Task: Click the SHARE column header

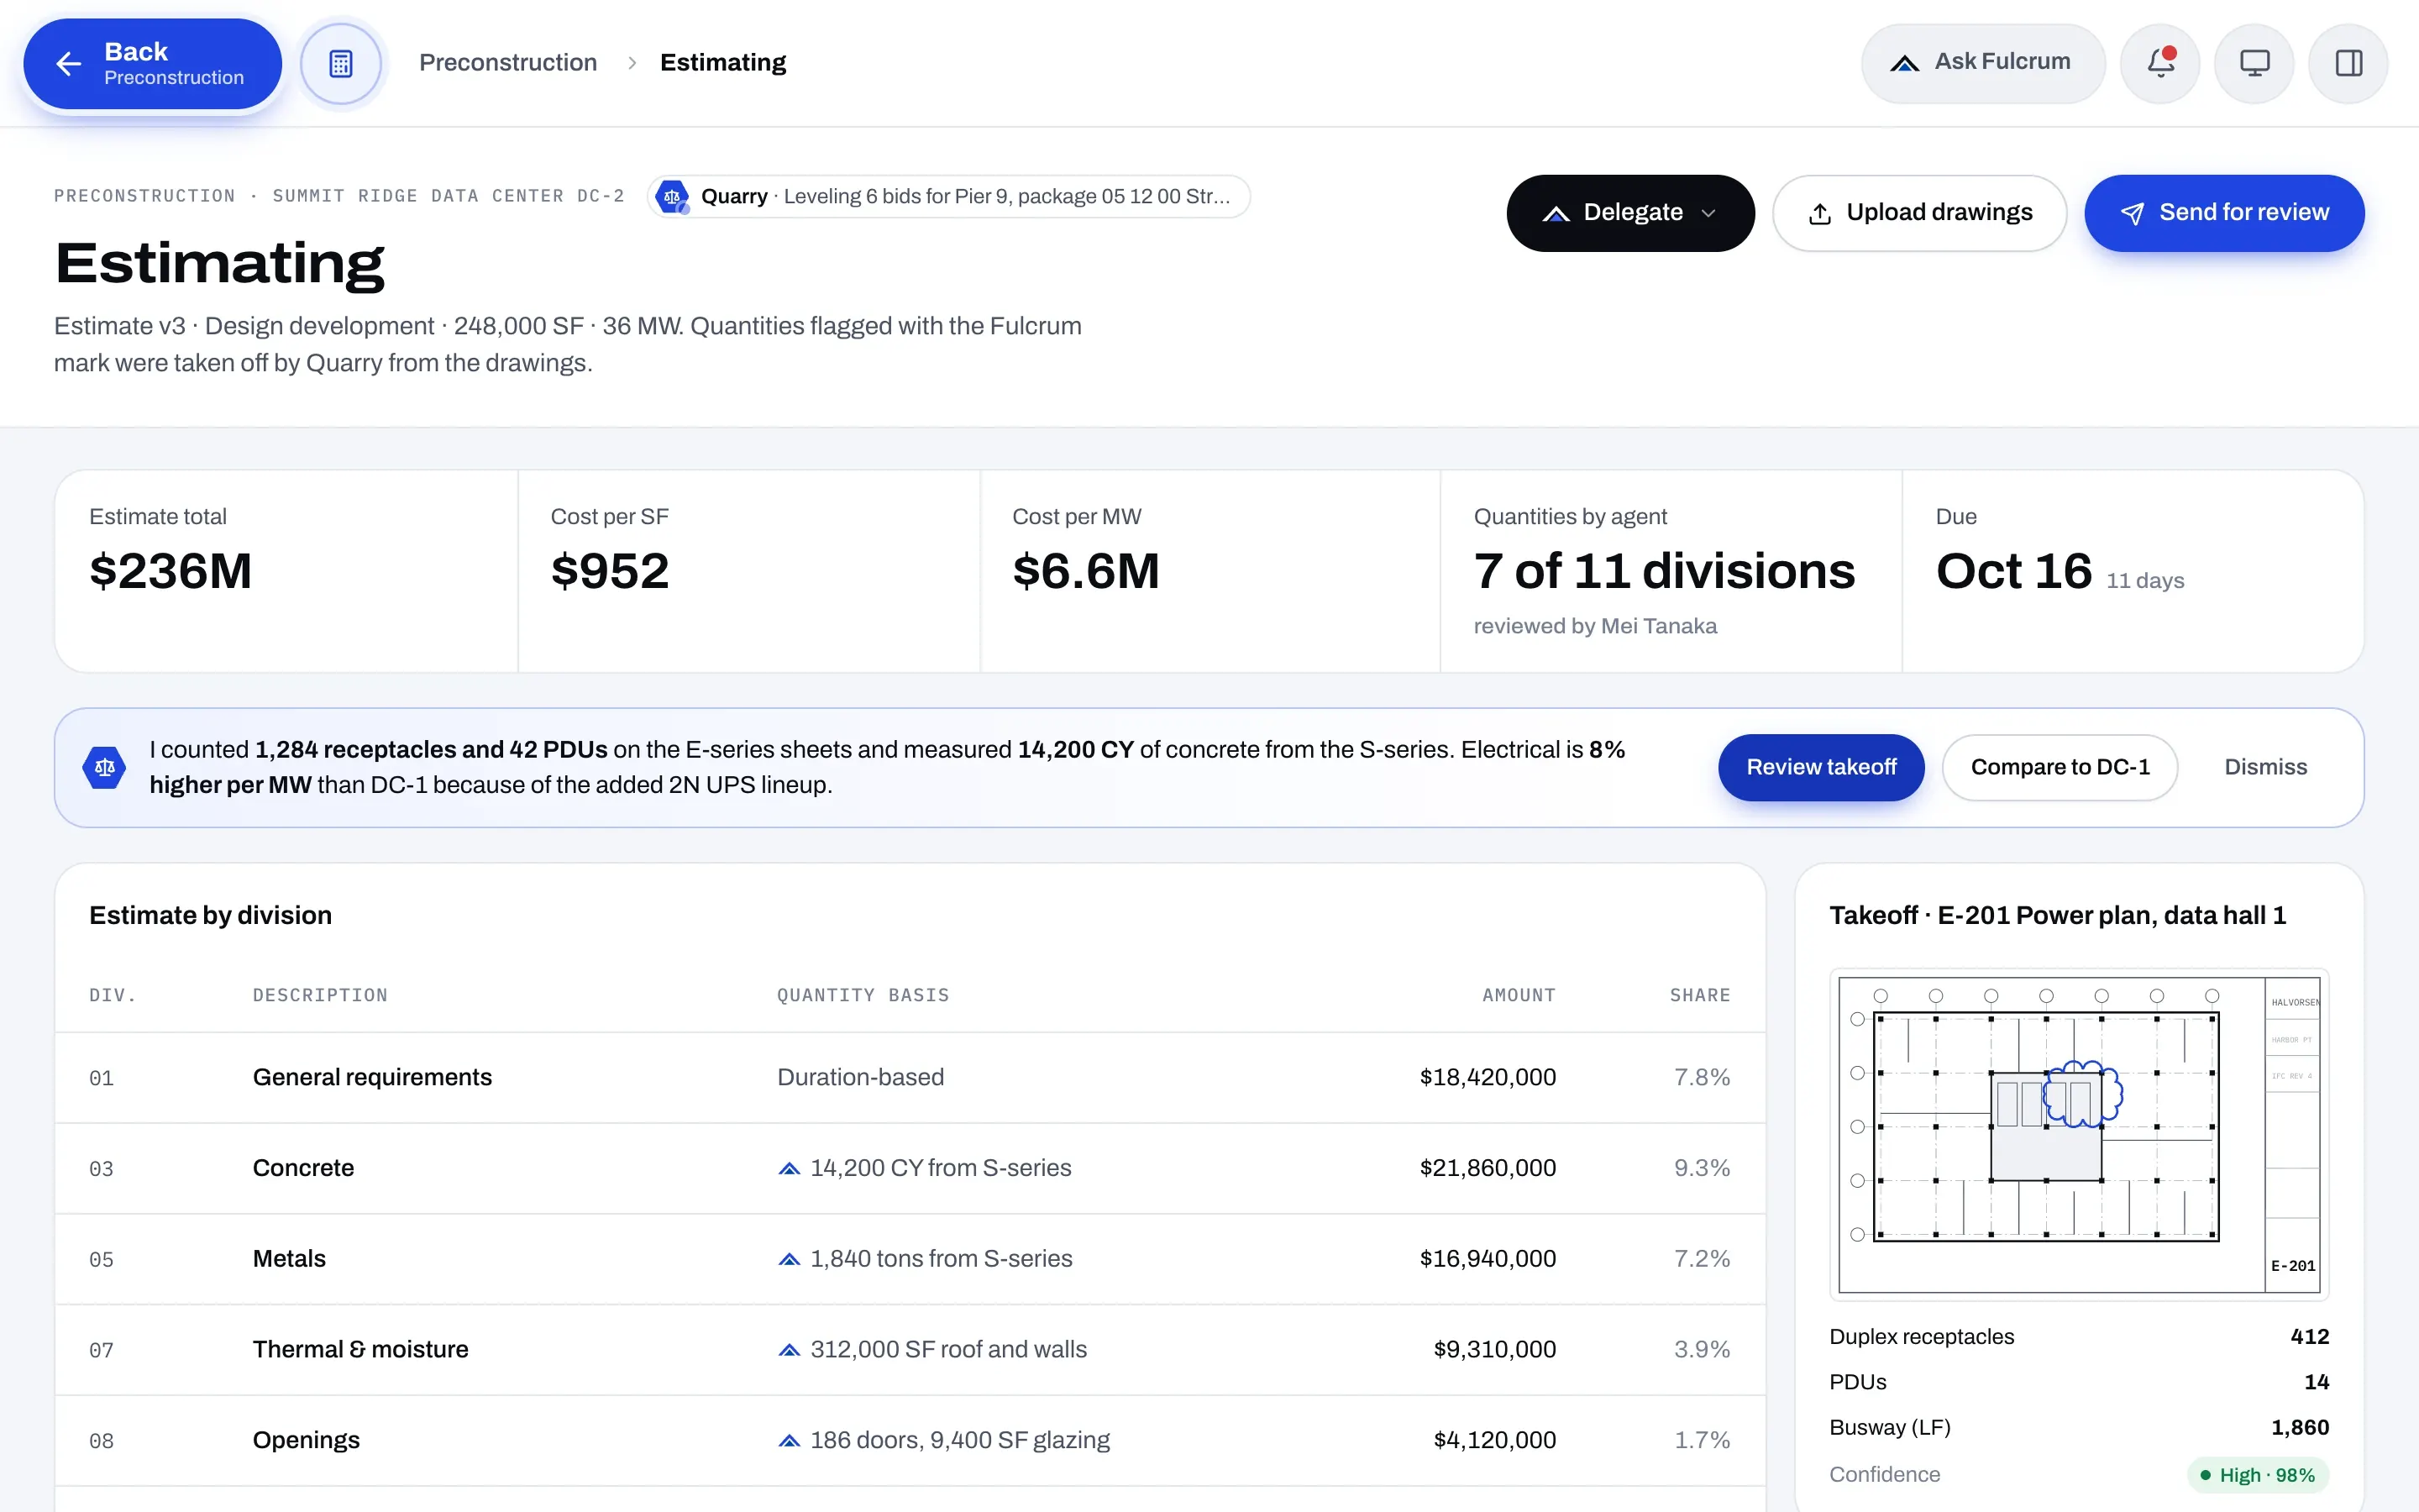Action: (x=1699, y=995)
